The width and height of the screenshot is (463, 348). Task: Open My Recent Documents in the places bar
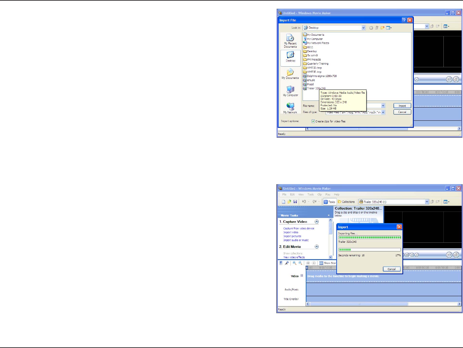click(290, 41)
